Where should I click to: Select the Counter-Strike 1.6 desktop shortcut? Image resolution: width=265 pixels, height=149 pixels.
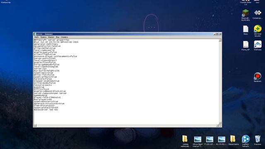tap(246, 2)
